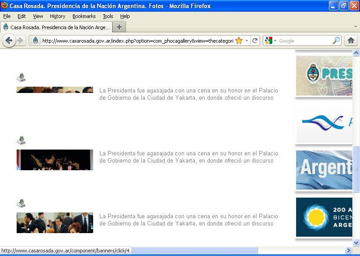The width and height of the screenshot is (360, 256).
Task: Open the Google search engine dropdown
Action: point(271,40)
